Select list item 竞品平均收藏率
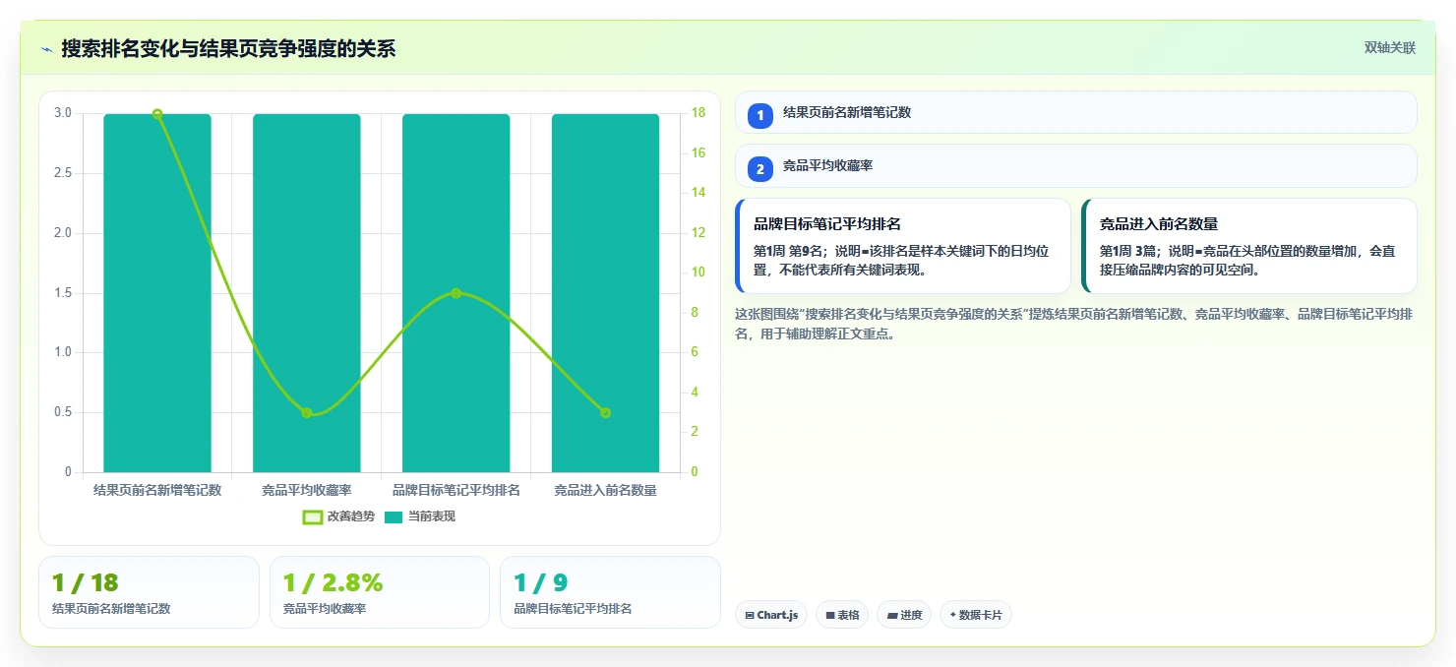The height and width of the screenshot is (667, 1456). pyautogui.click(x=1075, y=165)
